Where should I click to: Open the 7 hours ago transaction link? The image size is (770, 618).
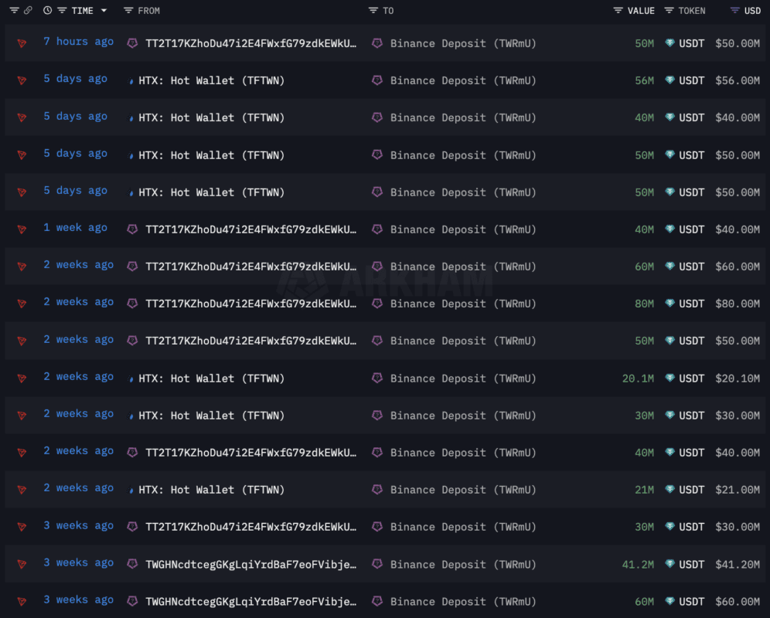point(79,42)
